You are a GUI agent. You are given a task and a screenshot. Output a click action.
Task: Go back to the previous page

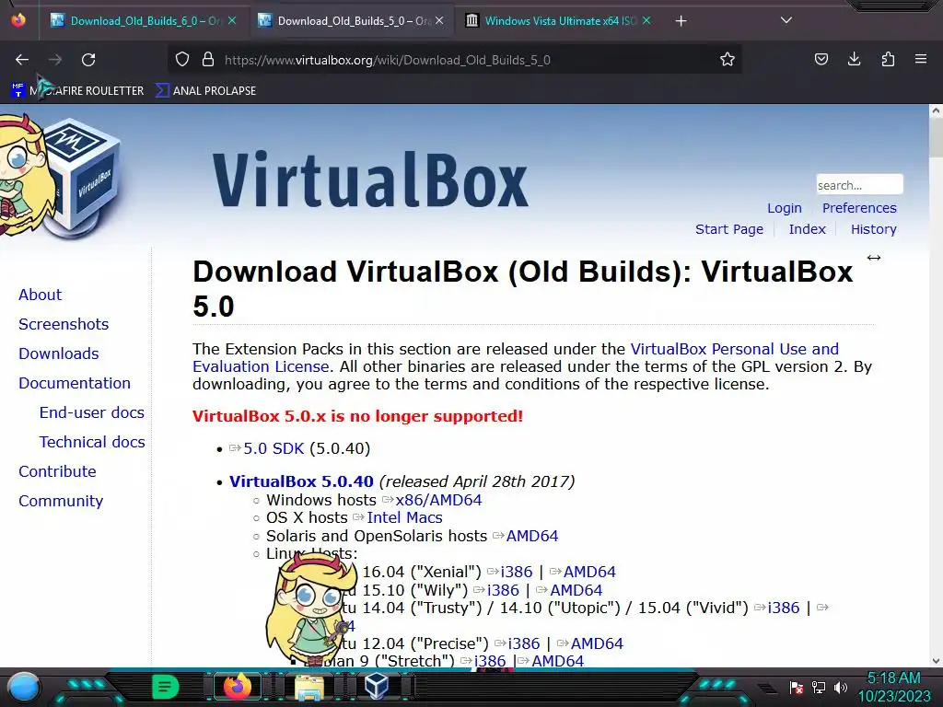22,60
